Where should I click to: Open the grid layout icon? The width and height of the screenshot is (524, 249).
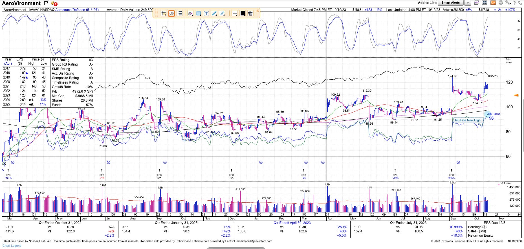(x=485, y=3)
